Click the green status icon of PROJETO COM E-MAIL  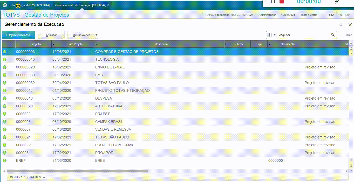[x=4, y=145]
